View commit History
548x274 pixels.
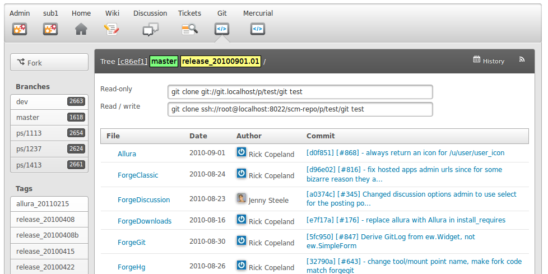click(x=489, y=61)
